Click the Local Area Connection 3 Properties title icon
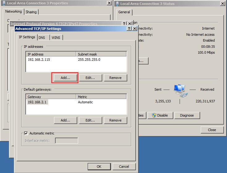The image size is (227, 173). coord(3,3)
